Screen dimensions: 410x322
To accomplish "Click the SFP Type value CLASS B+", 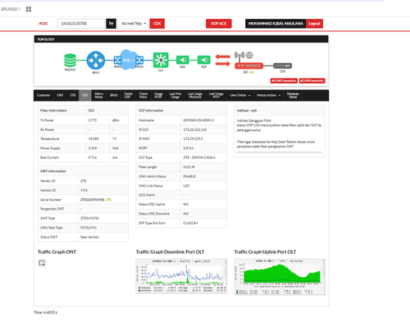I will coord(190,223).
